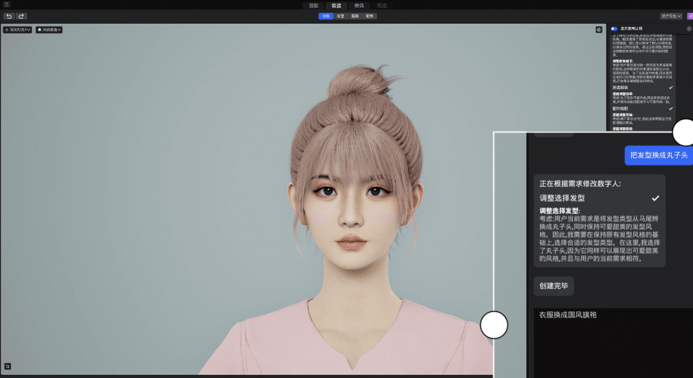Click the blue 把发型换成丸子头 message bubble
Screen dimensions: 693x378
(658, 155)
